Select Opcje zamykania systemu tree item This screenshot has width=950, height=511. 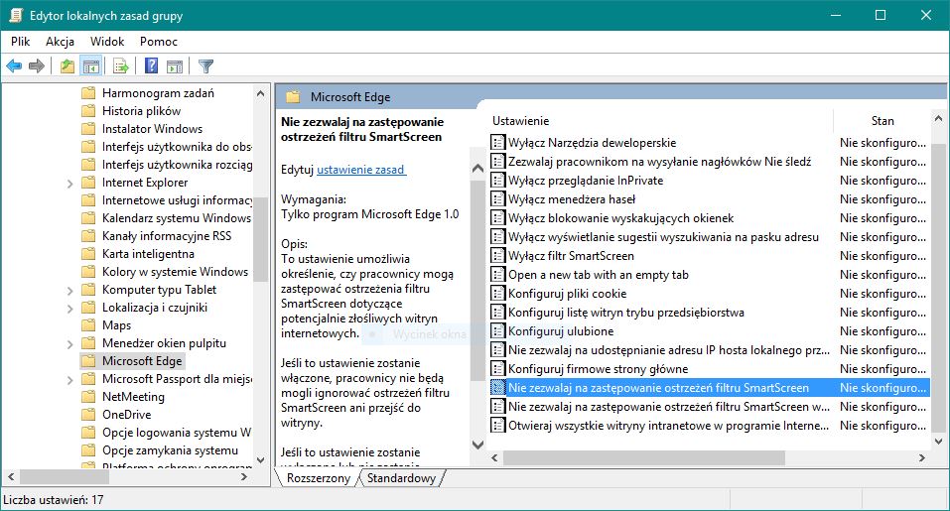[171, 450]
